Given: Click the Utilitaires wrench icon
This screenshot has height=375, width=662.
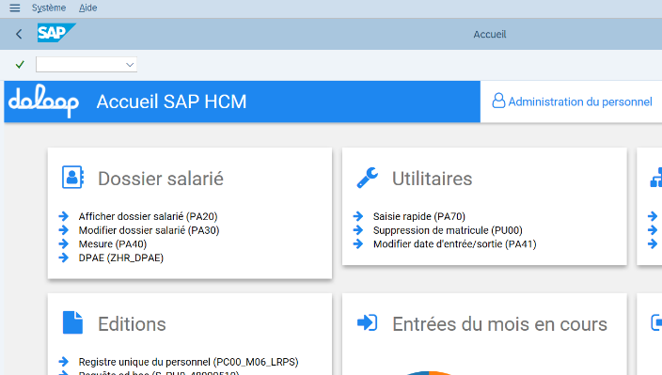Looking at the screenshot, I should coord(368,178).
